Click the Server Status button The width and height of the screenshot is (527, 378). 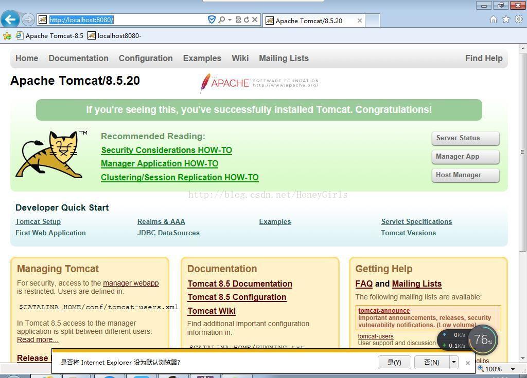click(465, 138)
